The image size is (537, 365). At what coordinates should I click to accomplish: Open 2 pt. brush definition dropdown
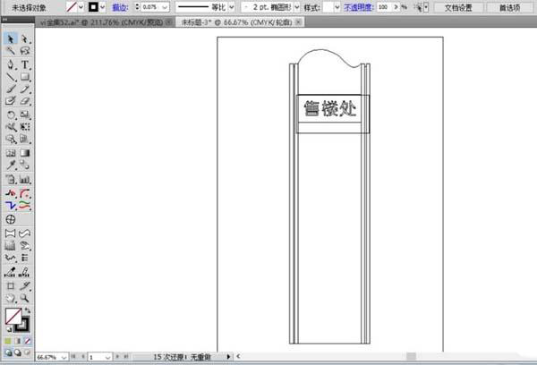click(296, 7)
